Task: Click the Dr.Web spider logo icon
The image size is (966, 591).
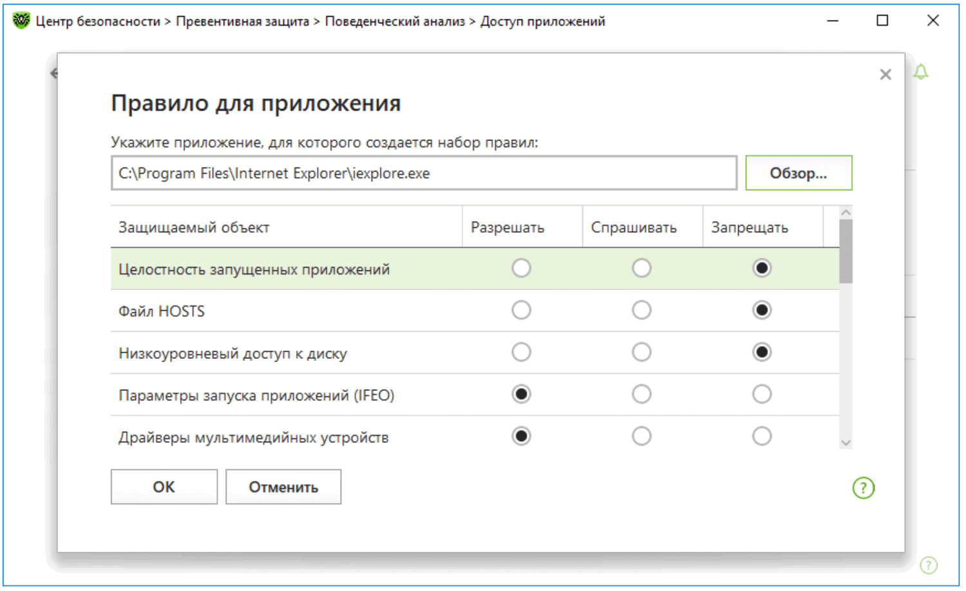Action: tap(21, 21)
